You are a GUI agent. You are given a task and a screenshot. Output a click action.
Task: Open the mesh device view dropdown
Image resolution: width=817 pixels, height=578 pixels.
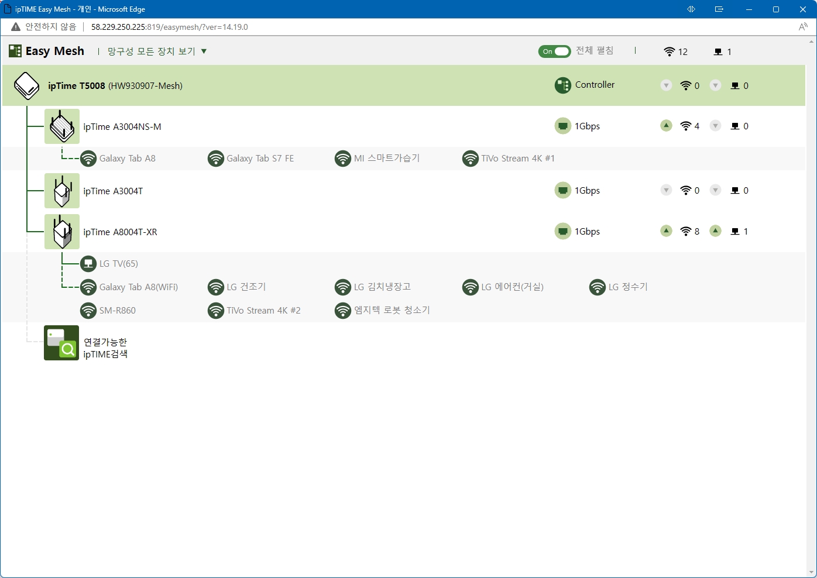coord(157,51)
